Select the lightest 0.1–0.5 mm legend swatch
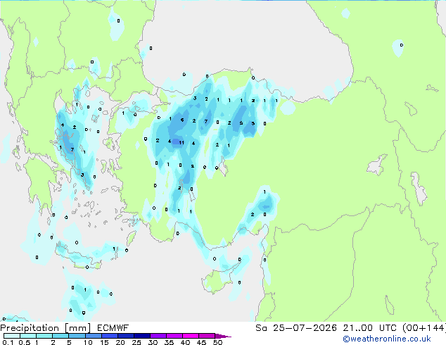Viewport: 446px width, 345px height. pos(12,336)
